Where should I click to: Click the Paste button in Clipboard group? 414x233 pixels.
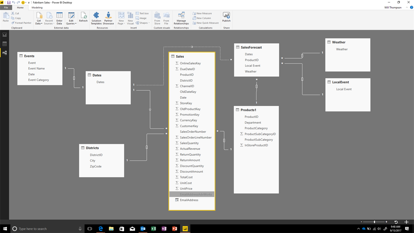click(6, 17)
